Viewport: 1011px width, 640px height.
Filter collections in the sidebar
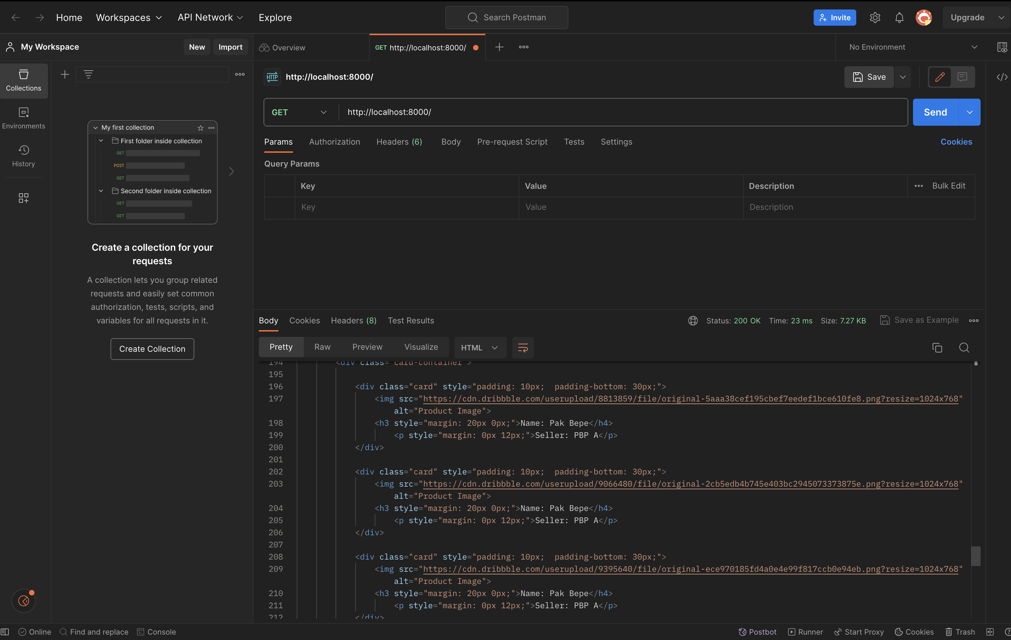click(88, 74)
